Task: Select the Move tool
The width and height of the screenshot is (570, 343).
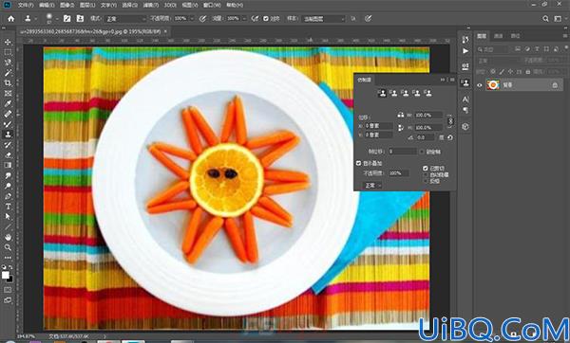Action: point(8,42)
